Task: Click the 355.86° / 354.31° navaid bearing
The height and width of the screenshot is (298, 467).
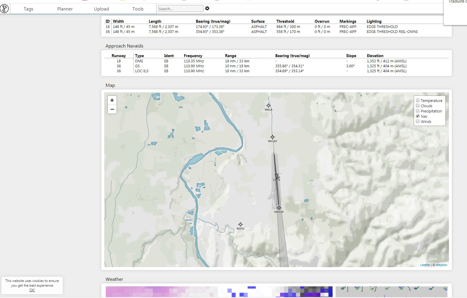Action: [x=289, y=66]
